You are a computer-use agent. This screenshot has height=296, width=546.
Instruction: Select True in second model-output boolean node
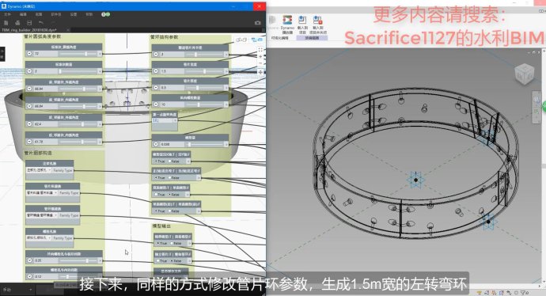161,260
